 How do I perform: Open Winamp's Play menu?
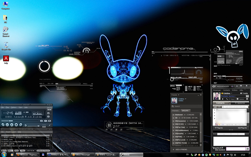click(x=7, y=107)
